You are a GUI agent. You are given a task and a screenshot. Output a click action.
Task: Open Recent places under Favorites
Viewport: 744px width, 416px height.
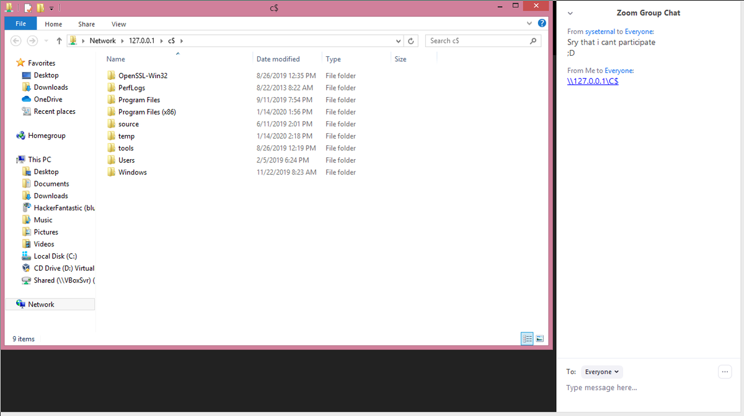[x=48, y=111]
